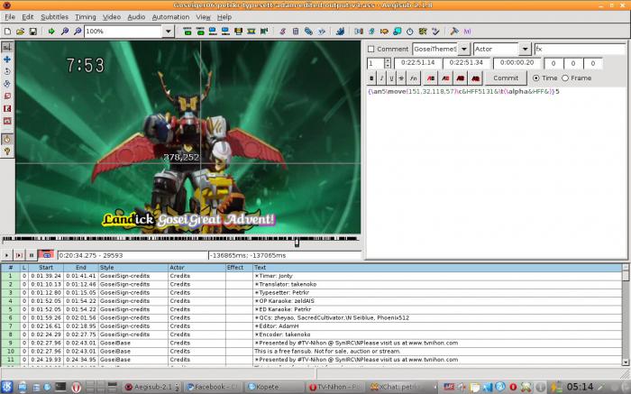Click the Underline formatting button

[391, 78]
